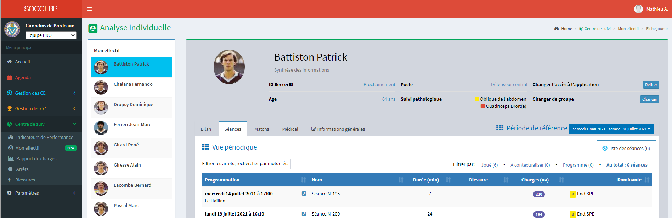Select Ferreri Jean-Marc in the squad list

[131, 128]
